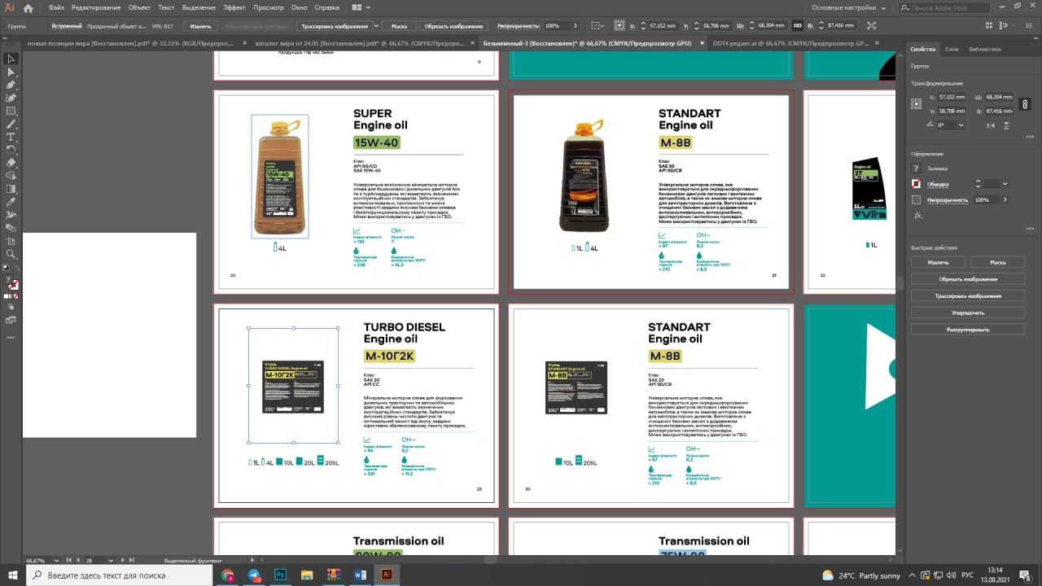Click the TURBO DIESEL canister image on artboard
1042x586 pixels.
[x=293, y=387]
